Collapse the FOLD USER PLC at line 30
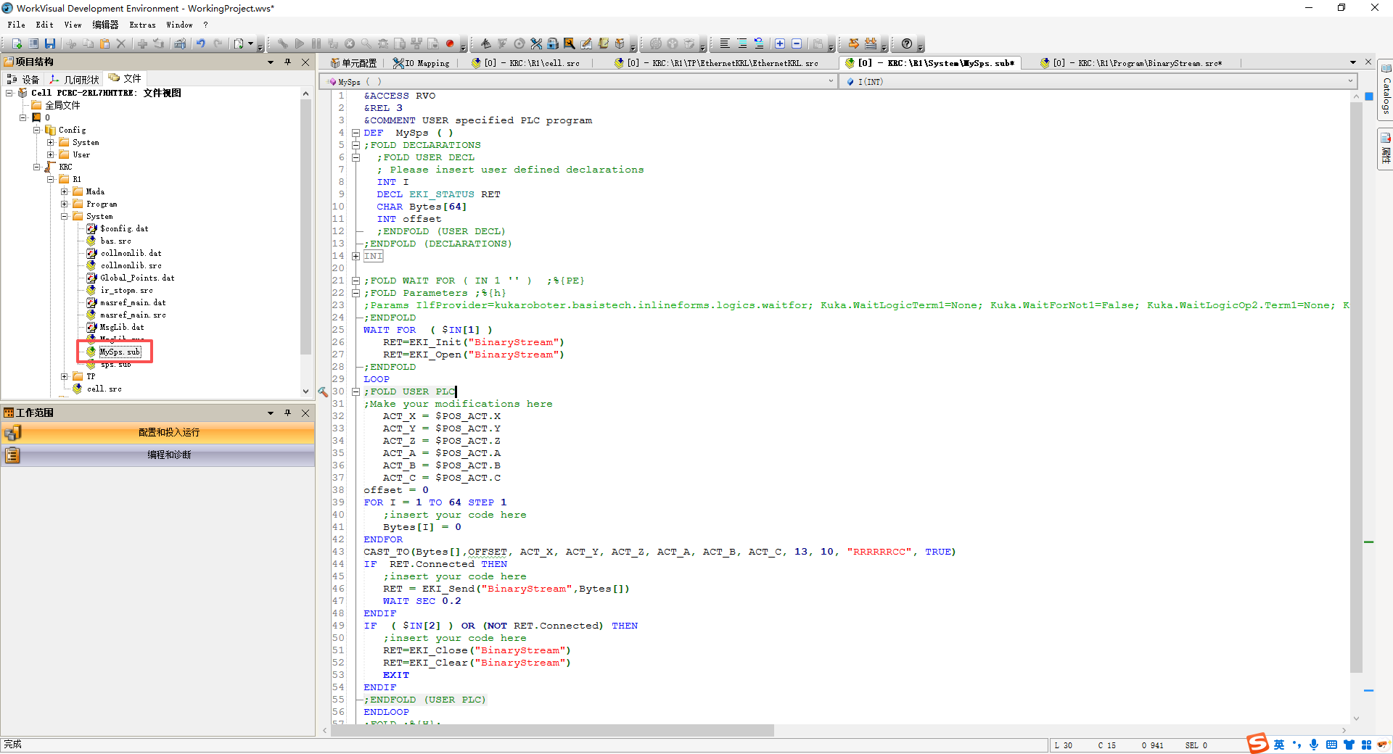Image resolution: width=1393 pixels, height=754 pixels. click(356, 391)
